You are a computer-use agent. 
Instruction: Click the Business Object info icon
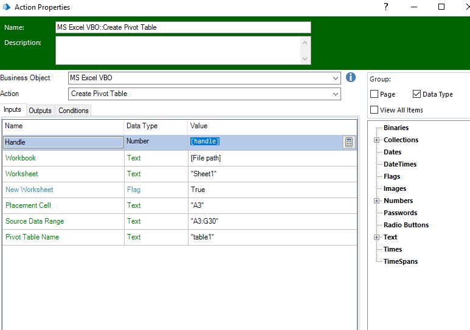point(351,77)
